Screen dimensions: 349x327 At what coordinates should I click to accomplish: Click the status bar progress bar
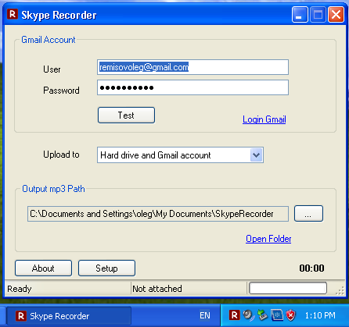click(288, 288)
